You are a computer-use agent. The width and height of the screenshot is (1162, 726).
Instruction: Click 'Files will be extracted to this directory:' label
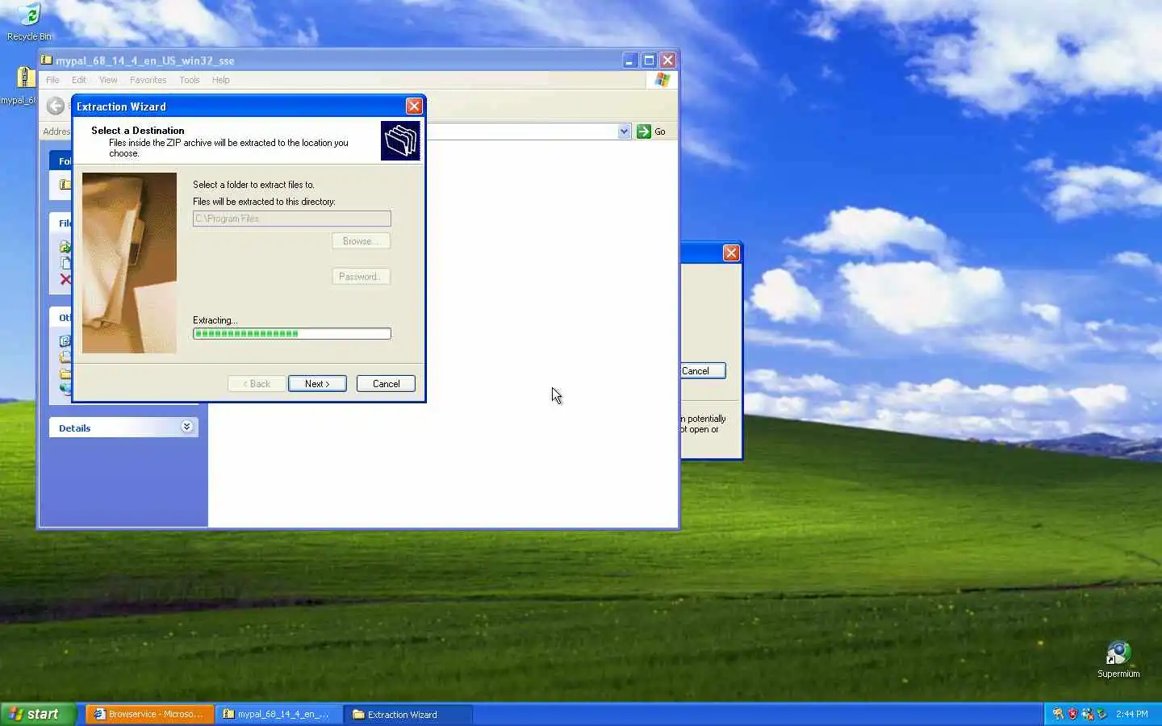pos(264,202)
